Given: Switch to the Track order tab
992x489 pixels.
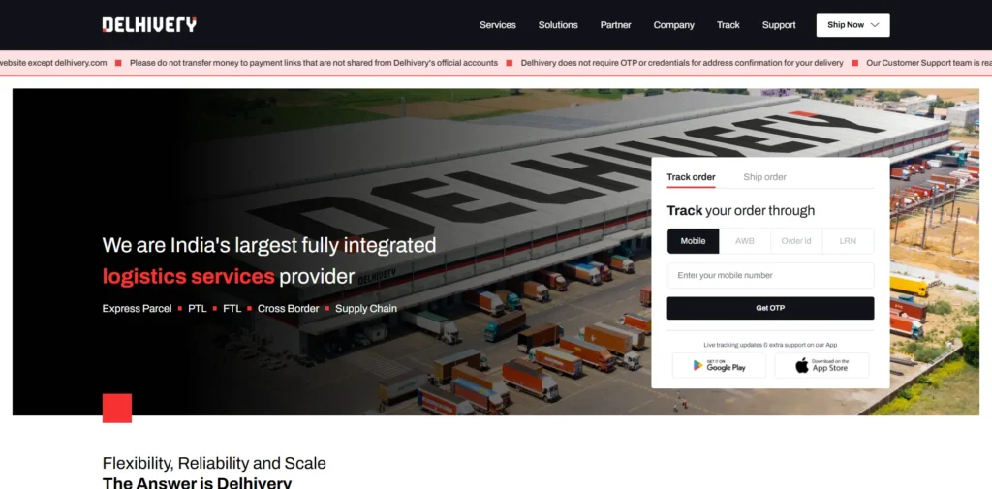Looking at the screenshot, I should click(x=691, y=177).
